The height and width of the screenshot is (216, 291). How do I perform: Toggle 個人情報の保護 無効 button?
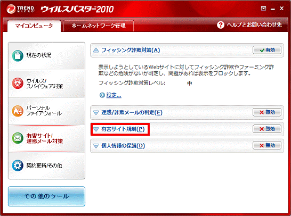click(x=267, y=145)
